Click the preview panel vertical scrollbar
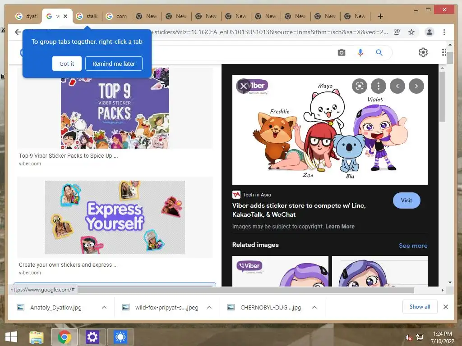The height and width of the screenshot is (346, 462). pyautogui.click(x=442, y=96)
